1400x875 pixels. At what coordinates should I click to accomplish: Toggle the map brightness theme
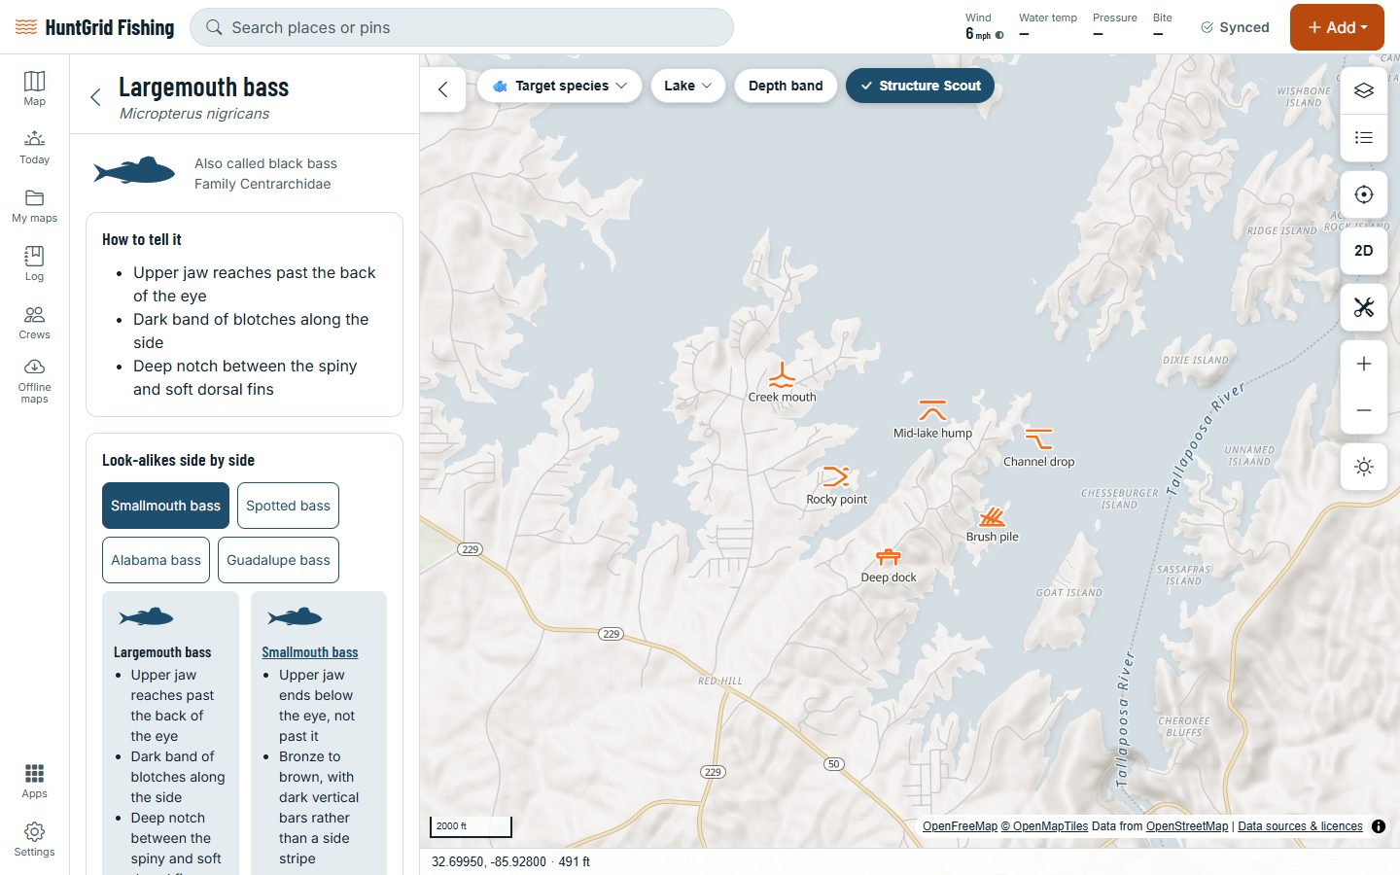pyautogui.click(x=1364, y=467)
